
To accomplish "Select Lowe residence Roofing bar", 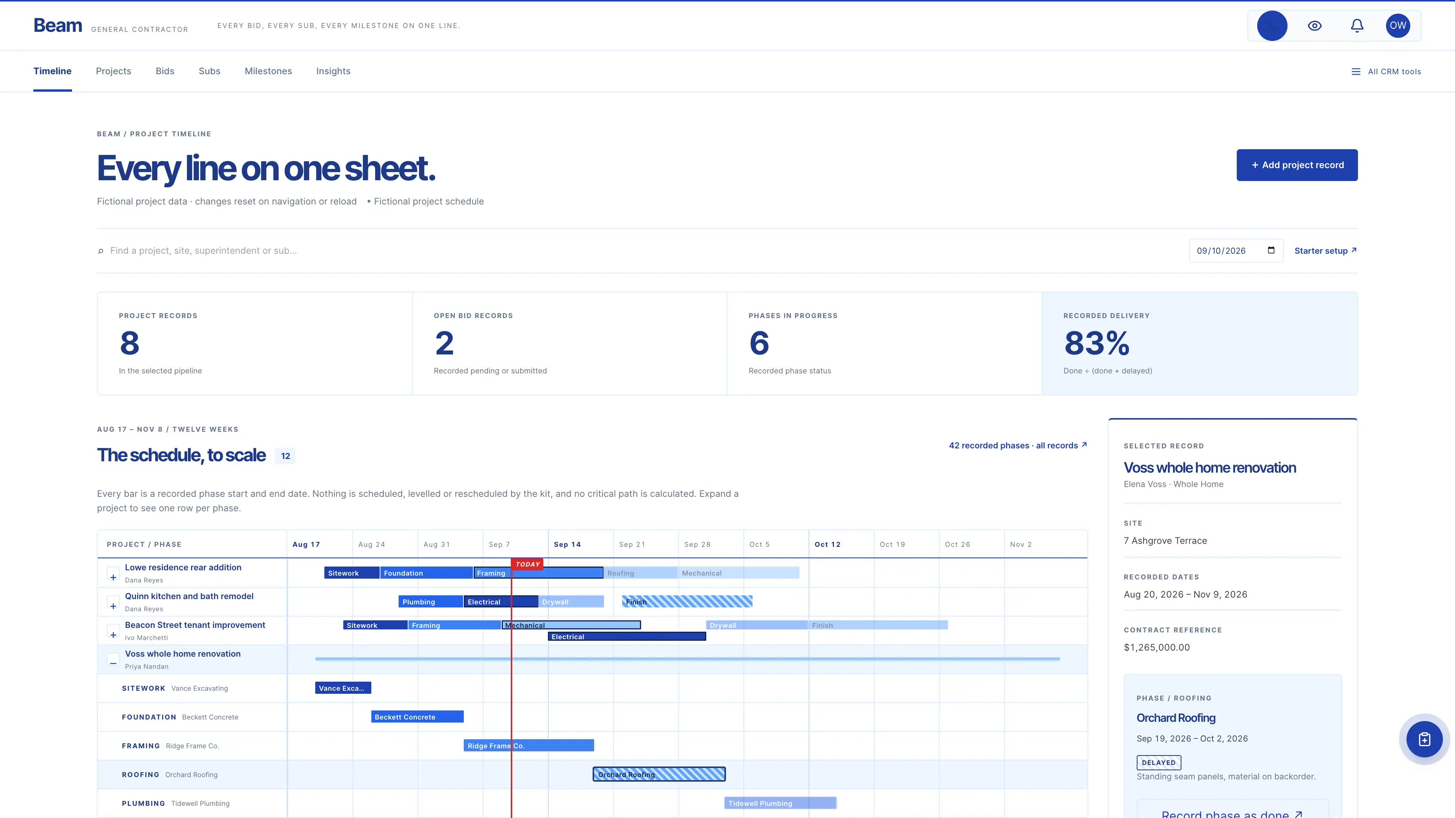I will 640,573.
